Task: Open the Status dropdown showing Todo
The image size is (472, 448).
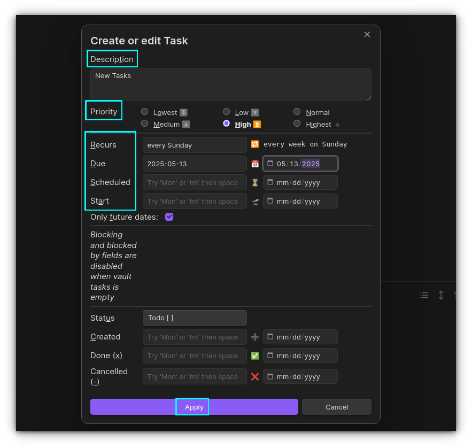Action: point(195,318)
